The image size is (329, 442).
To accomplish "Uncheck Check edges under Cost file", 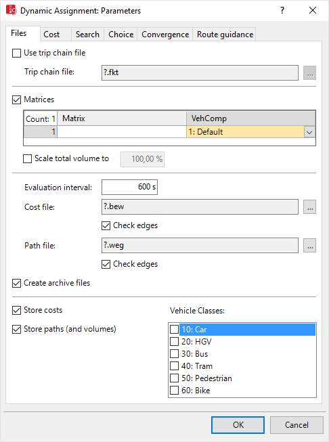I will point(106,226).
